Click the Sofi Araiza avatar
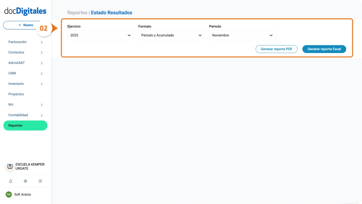Viewport: 362px width, 204px height. 9,194
